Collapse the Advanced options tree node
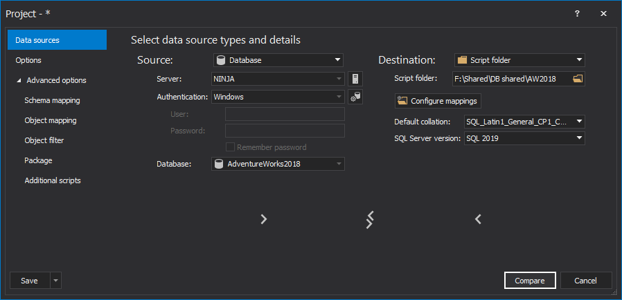 tap(19, 80)
